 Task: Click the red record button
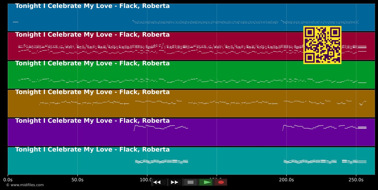point(221,182)
